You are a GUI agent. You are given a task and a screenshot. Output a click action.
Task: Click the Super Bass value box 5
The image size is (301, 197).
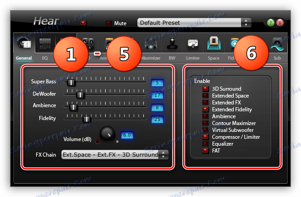coord(157,83)
